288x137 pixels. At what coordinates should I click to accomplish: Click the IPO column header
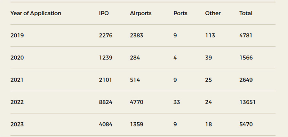pos(104,13)
